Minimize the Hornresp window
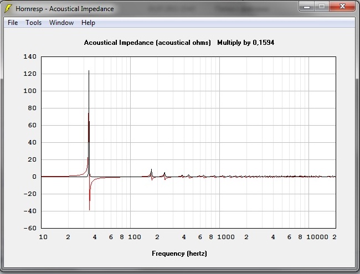 [x=306, y=7]
